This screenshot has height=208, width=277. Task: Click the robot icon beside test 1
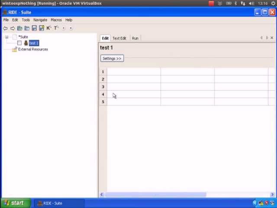(x=26, y=43)
